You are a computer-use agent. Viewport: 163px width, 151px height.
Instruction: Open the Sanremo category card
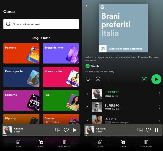21,100
